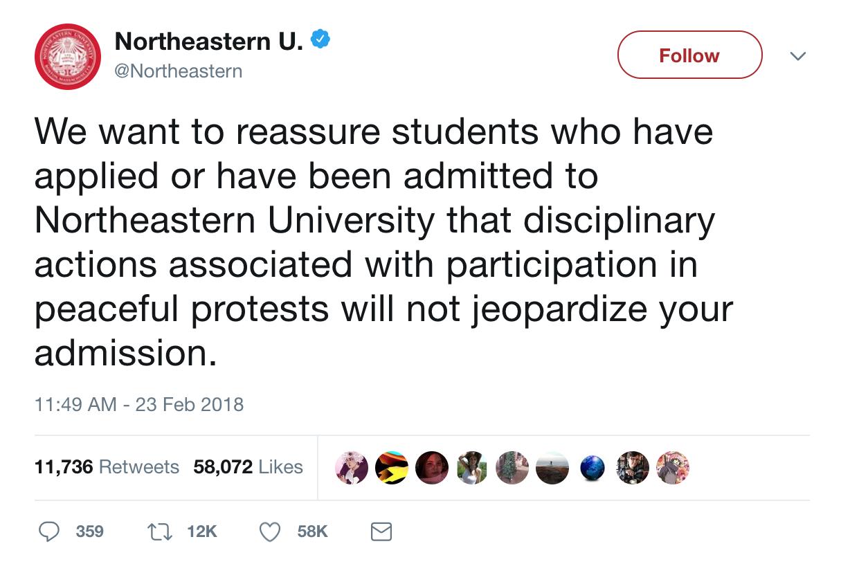The image size is (850, 573).
Task: View the list of 58,072 Likes
Action: (248, 467)
